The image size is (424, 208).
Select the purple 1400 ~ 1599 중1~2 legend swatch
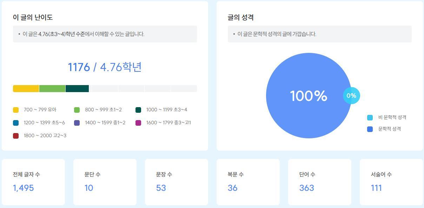coord(77,123)
